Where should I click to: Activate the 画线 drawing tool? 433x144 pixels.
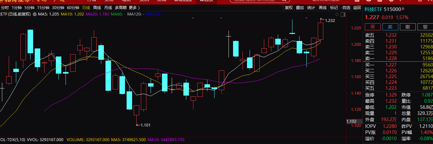pos(322,8)
